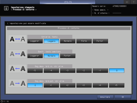
Task: Cancel with the Annullare button
Action: tap(105, 97)
